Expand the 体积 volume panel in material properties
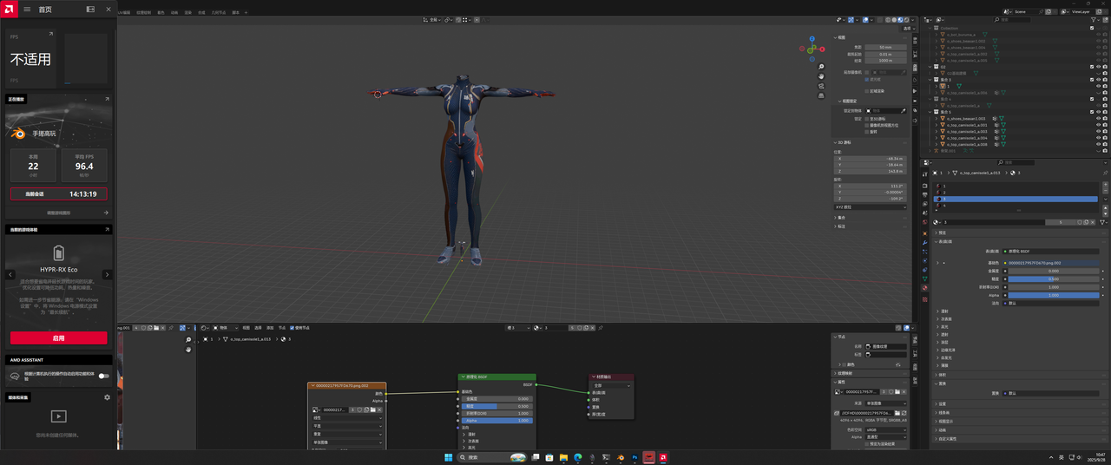The width and height of the screenshot is (1111, 465). tap(943, 375)
